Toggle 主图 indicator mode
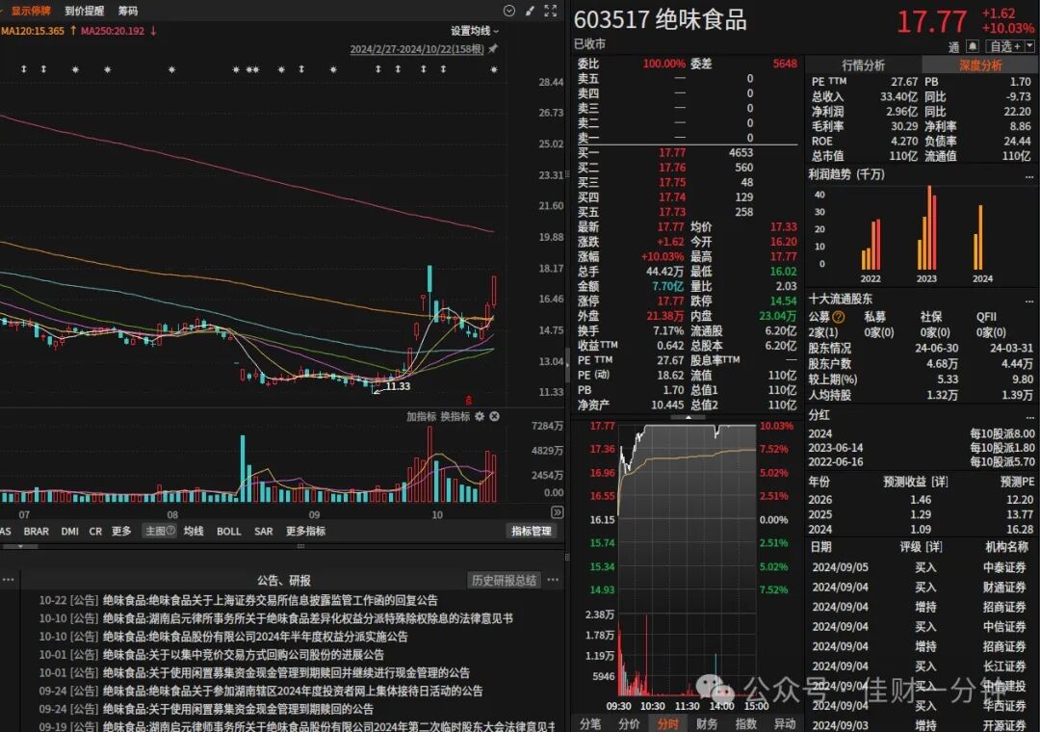Screen dimensions: 1040x732 (160, 531)
